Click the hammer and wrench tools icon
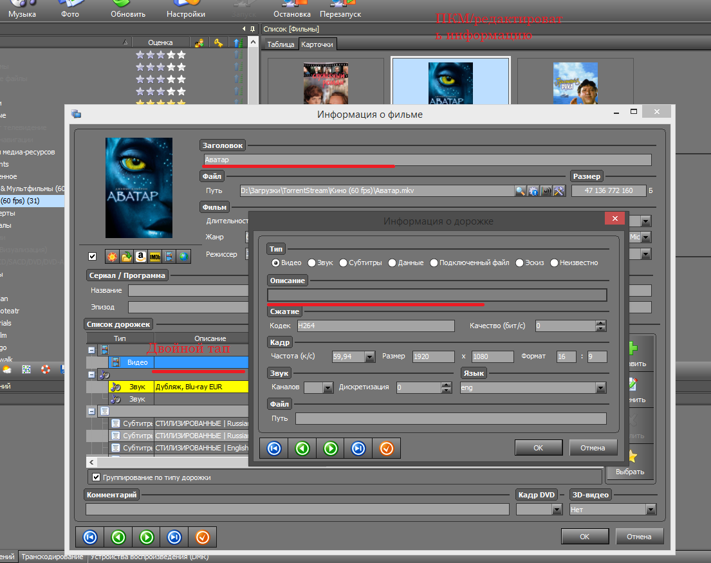The width and height of the screenshot is (711, 563). click(559, 191)
